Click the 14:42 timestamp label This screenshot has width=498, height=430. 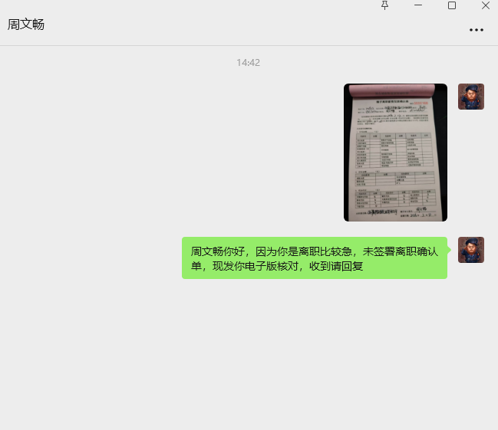(248, 63)
